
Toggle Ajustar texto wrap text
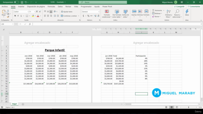[x=67, y=12]
